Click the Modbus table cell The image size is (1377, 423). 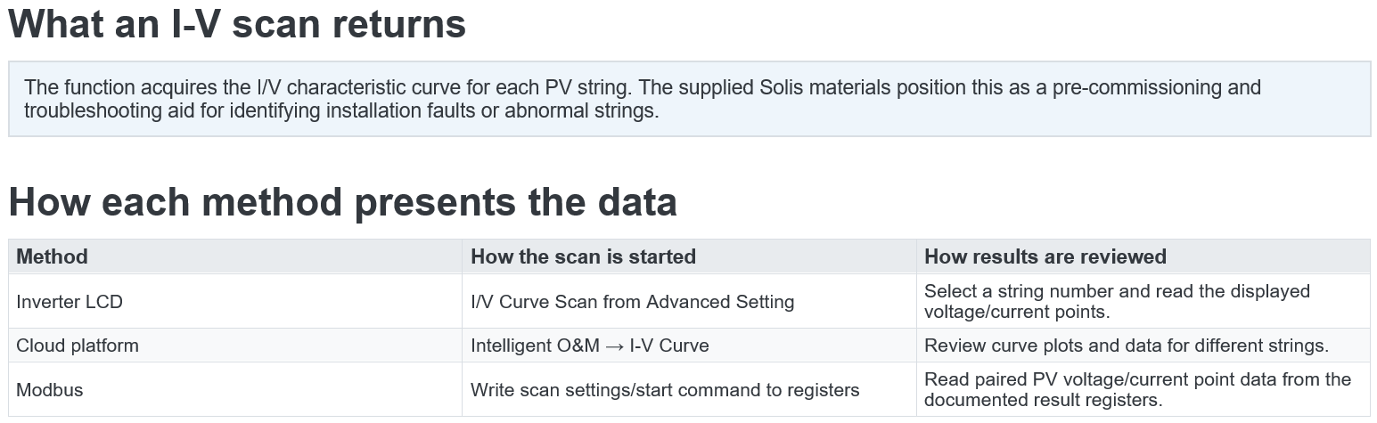[235, 389]
